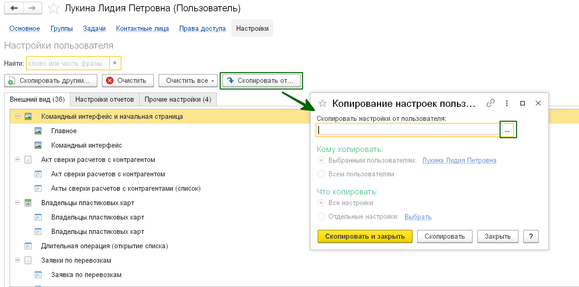Click the Выбрать link for separate settings
Screen dimensions: 579x287
418,217
